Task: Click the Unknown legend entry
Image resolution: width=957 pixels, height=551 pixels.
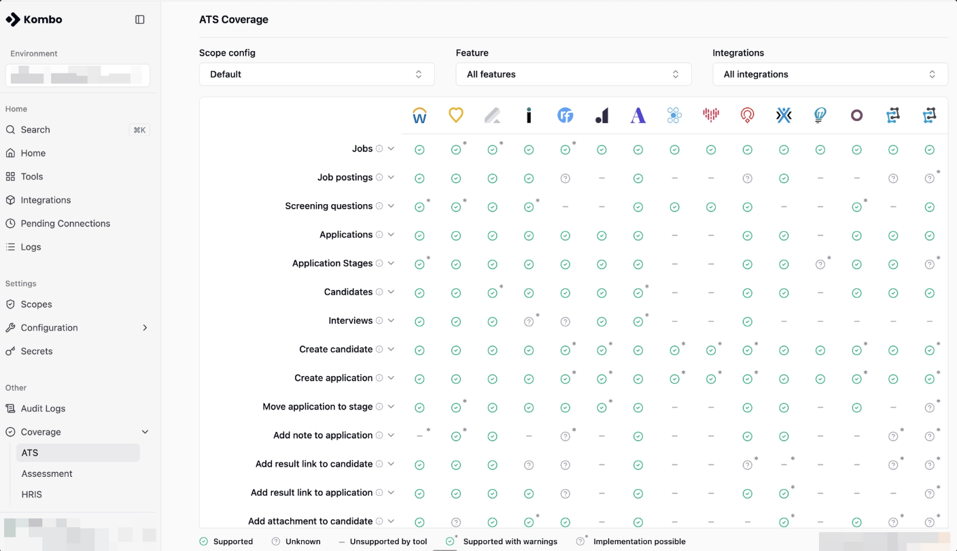Action: click(x=296, y=541)
